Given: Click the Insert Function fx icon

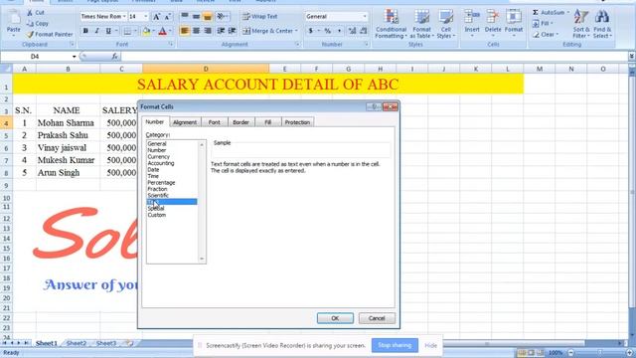Looking at the screenshot, I should 115,57.
